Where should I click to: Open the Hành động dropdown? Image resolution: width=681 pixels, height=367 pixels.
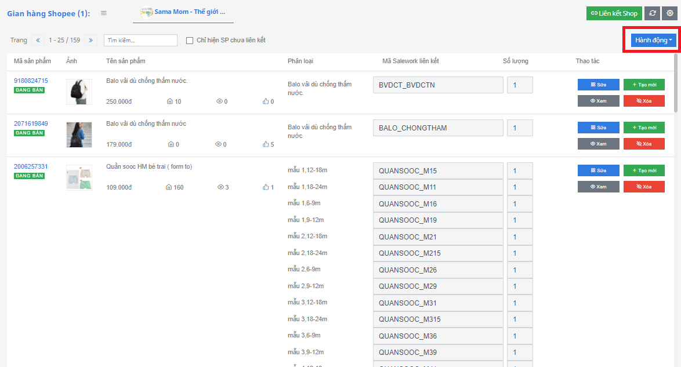coord(653,40)
